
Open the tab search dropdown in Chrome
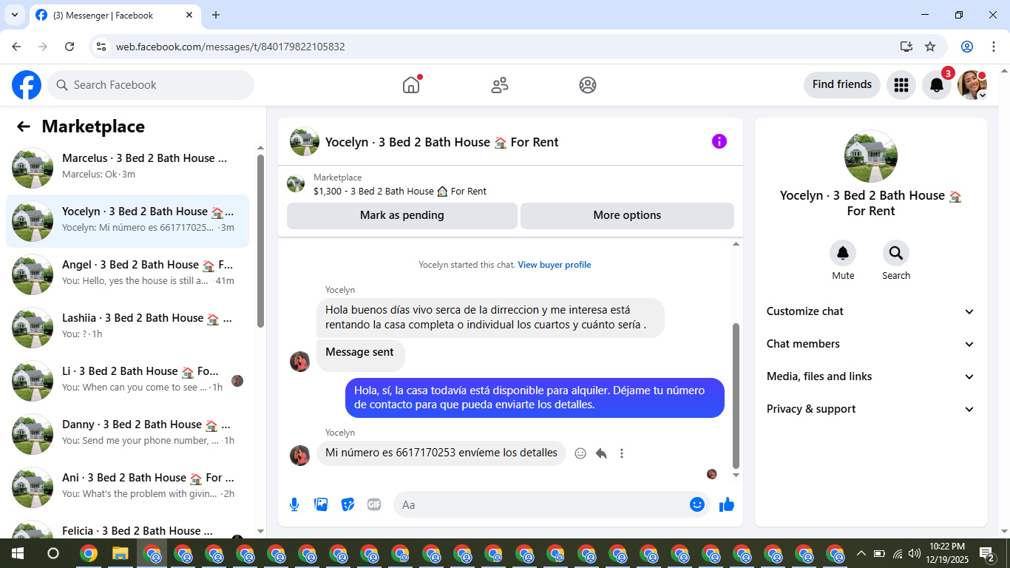coord(14,15)
